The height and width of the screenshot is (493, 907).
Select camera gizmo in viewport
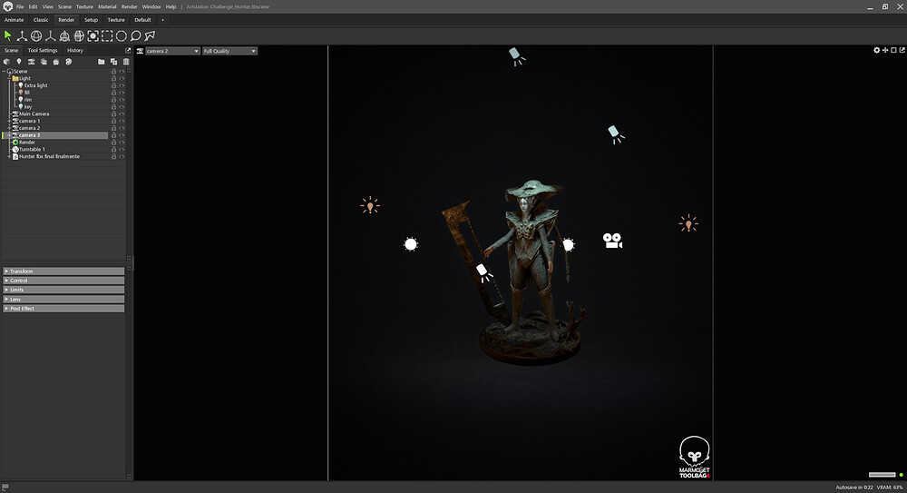click(612, 241)
